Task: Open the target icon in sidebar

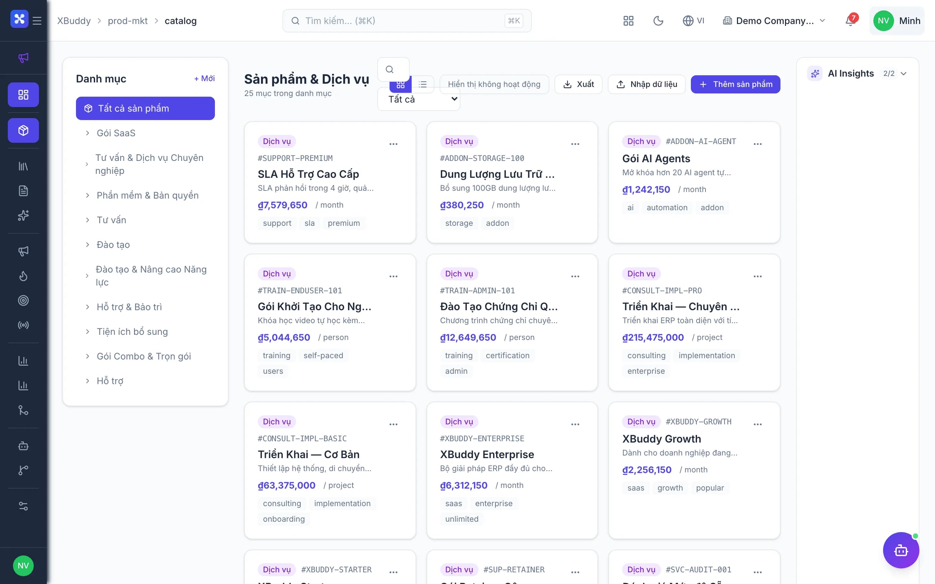Action: click(x=23, y=300)
